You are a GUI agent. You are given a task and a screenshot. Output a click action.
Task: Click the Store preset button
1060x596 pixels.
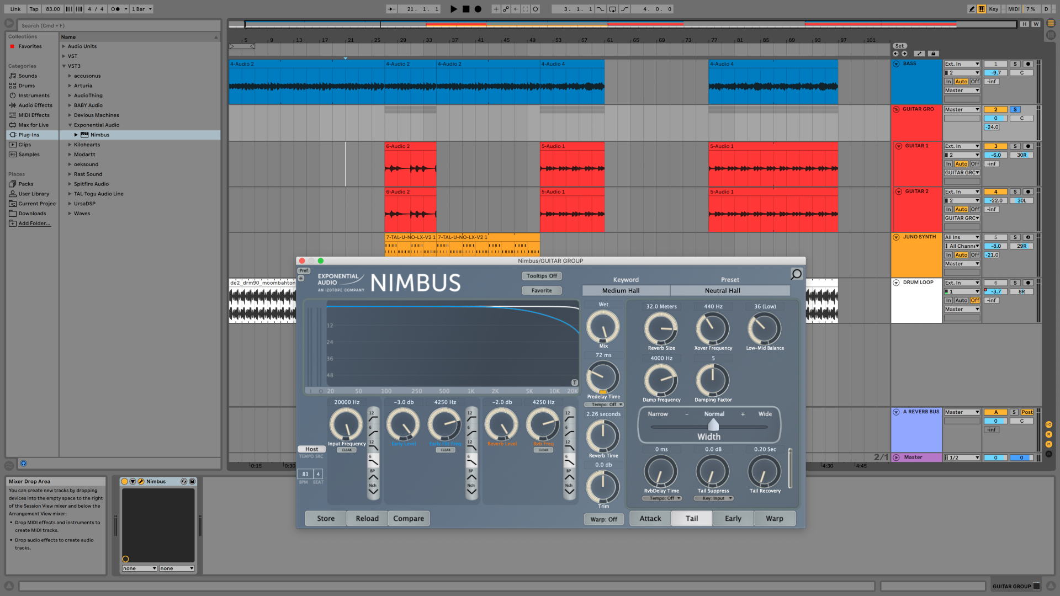(x=325, y=518)
